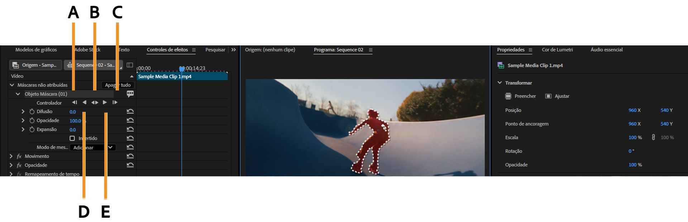Click the Preencher button
The height and width of the screenshot is (222, 688).
[521, 96]
